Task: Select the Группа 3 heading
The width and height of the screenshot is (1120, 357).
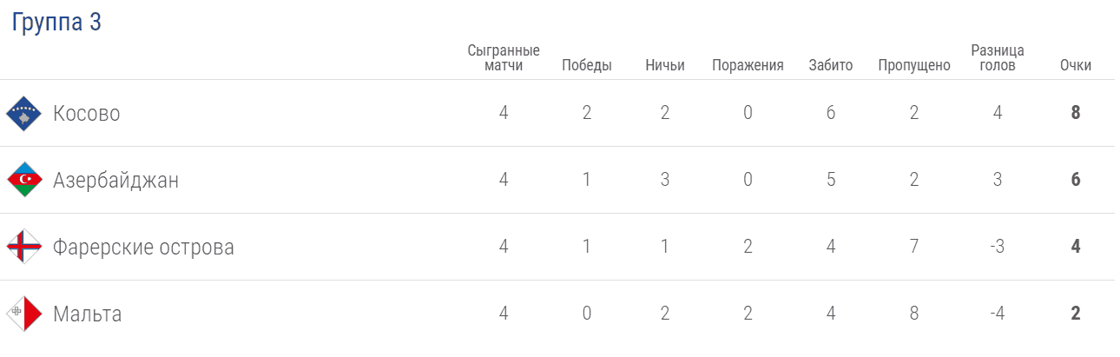Action: pyautogui.click(x=56, y=23)
